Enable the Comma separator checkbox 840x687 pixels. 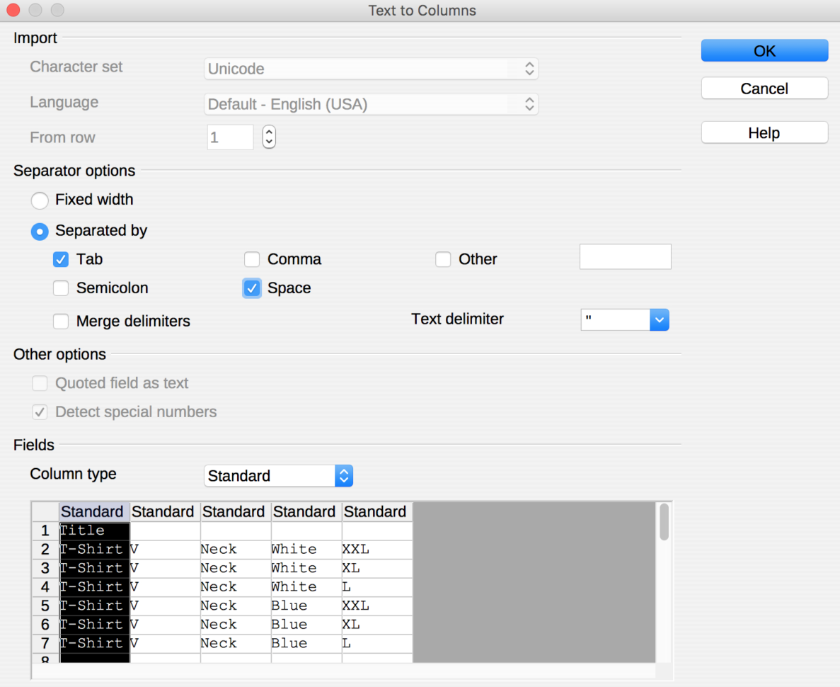pos(252,259)
